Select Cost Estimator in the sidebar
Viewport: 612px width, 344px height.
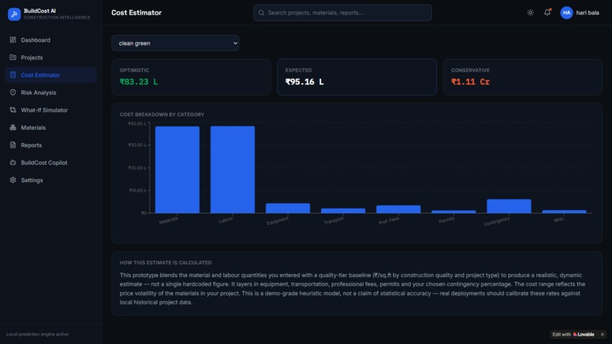[51, 75]
